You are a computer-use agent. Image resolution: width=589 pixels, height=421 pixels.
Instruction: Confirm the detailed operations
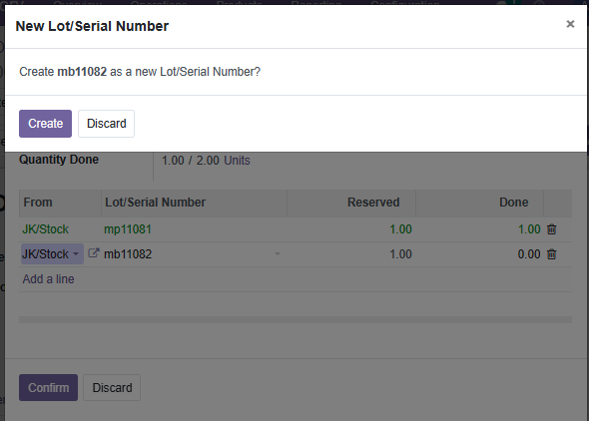tap(49, 387)
